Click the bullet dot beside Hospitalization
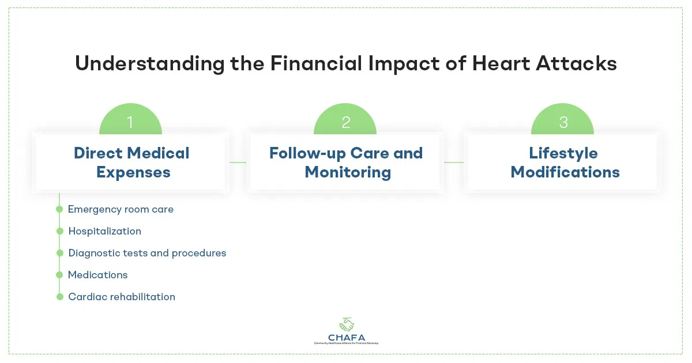Image resolution: width=692 pixels, height=363 pixels. click(59, 231)
